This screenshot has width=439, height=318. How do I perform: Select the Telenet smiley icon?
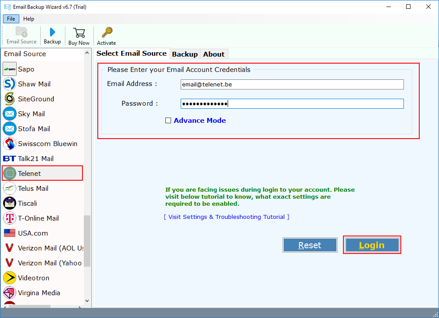(10, 173)
